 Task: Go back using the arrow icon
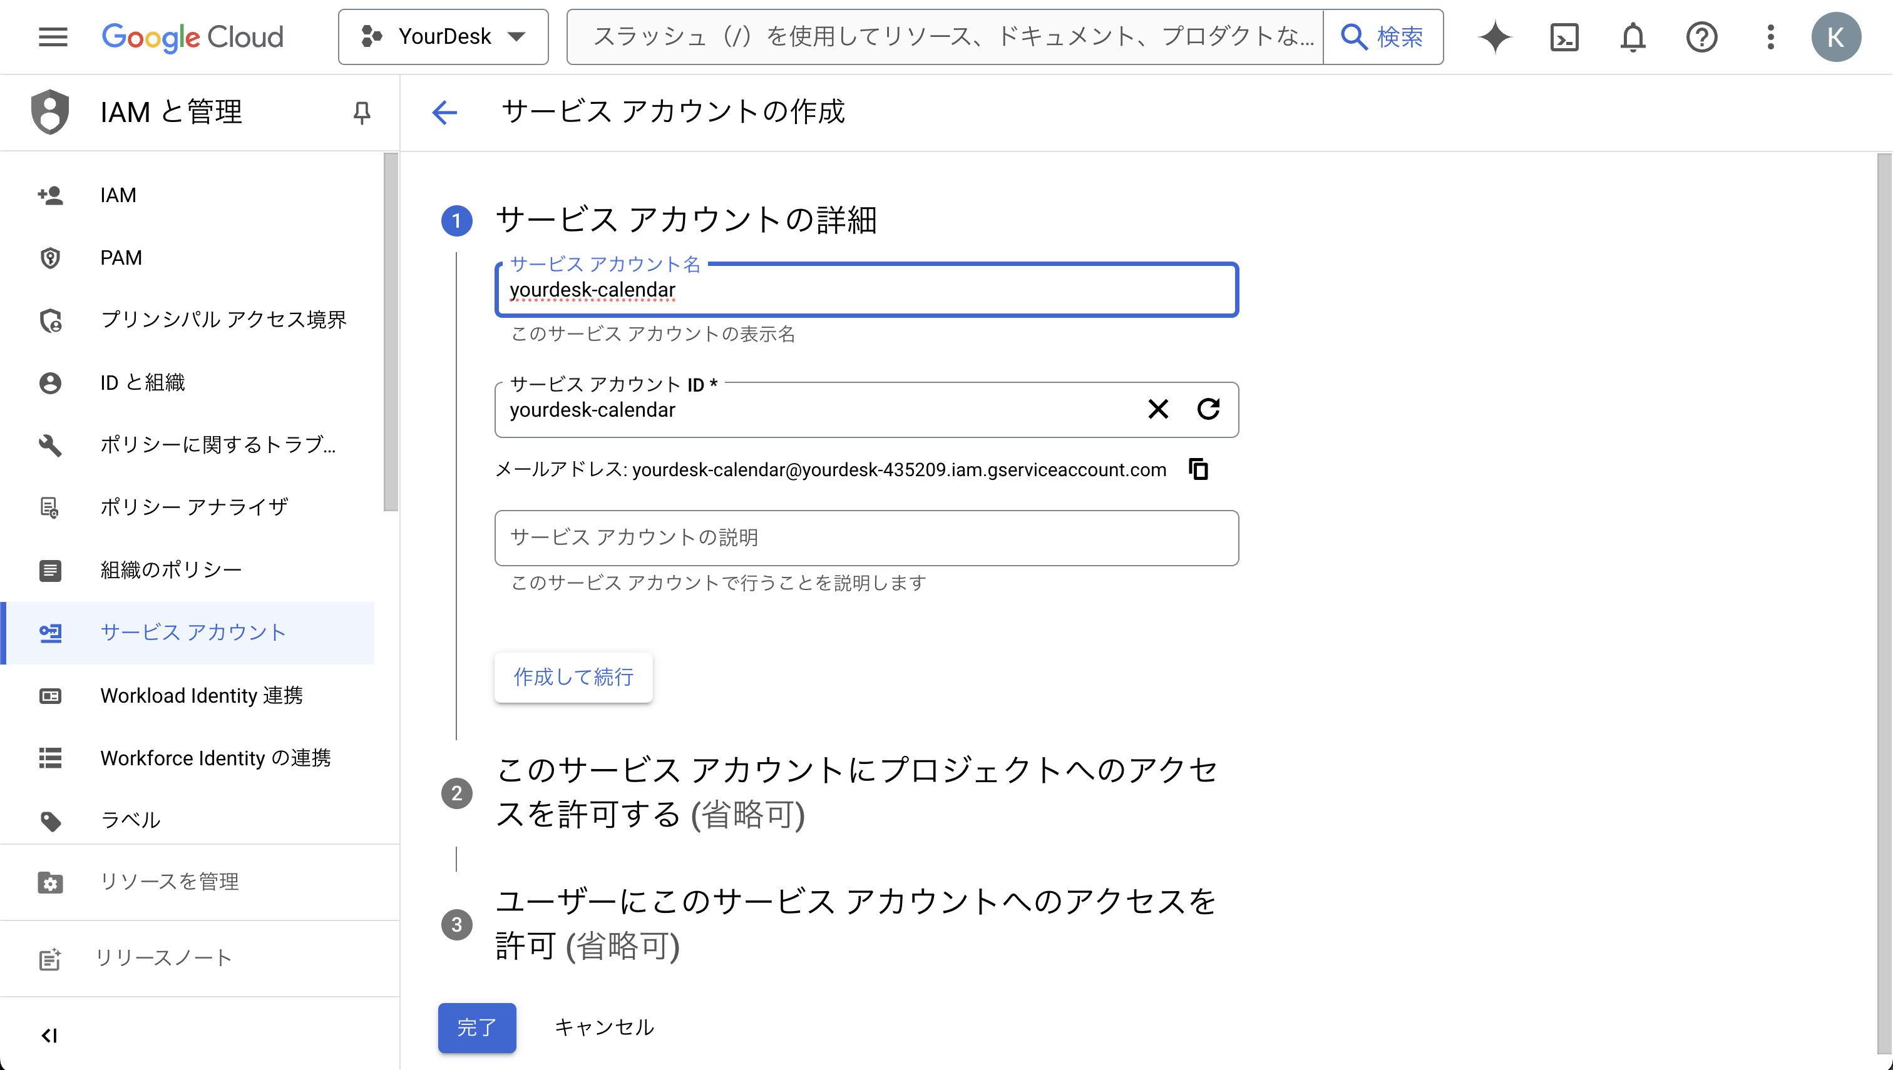point(444,113)
